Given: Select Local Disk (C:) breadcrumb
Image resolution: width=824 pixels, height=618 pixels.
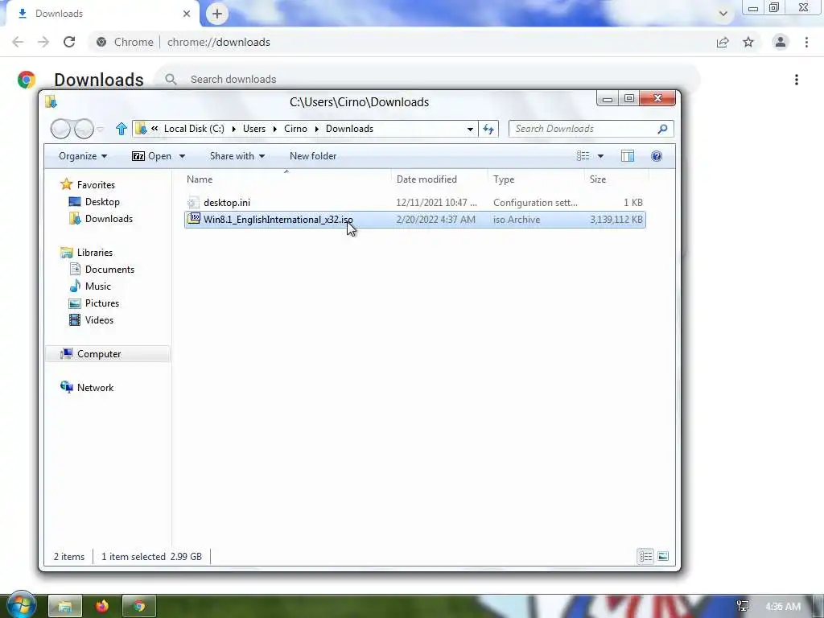Looking at the screenshot, I should 194,129.
